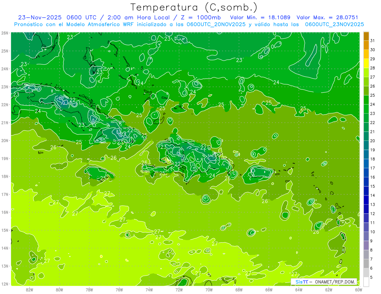
Task: Select initialization time "0600UTC_20NOV2025"
Action: (216, 24)
